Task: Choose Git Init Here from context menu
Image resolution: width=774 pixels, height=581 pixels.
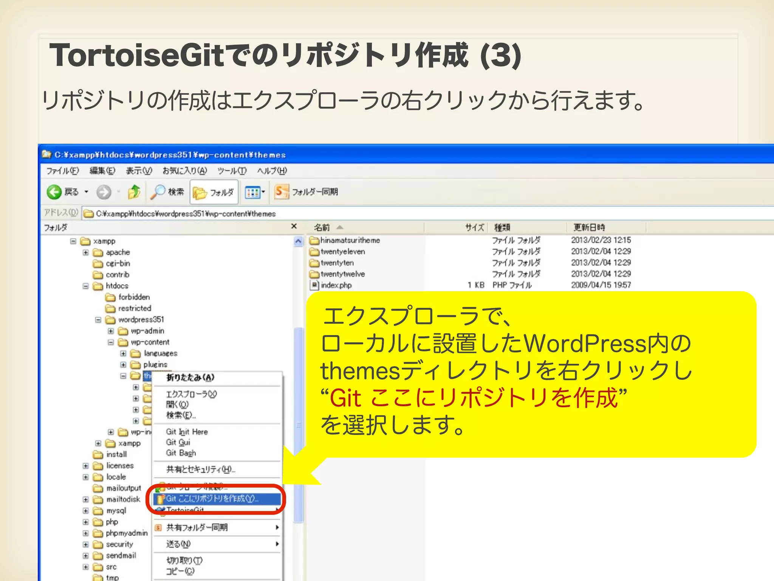Action: (x=187, y=432)
